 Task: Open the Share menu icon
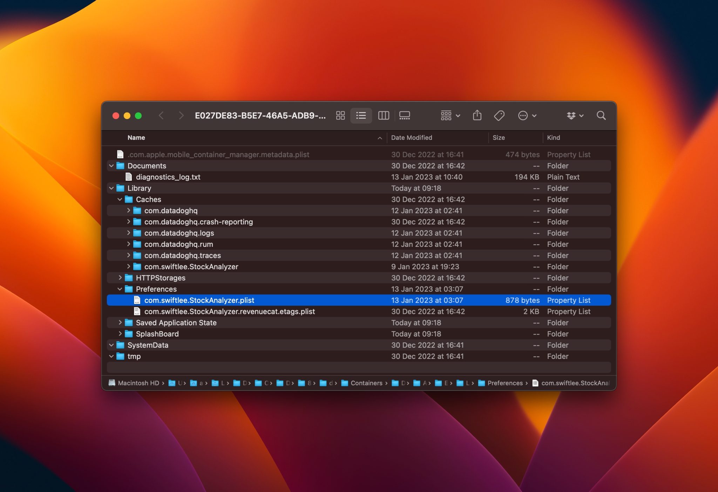coord(477,116)
